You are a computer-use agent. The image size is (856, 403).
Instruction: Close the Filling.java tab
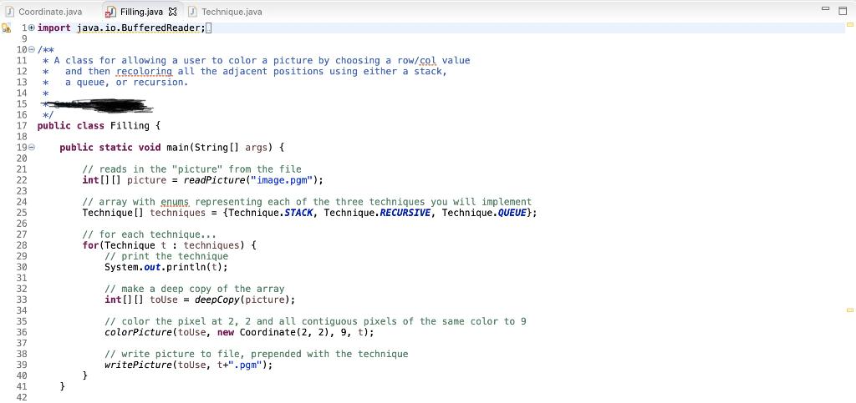coord(172,12)
